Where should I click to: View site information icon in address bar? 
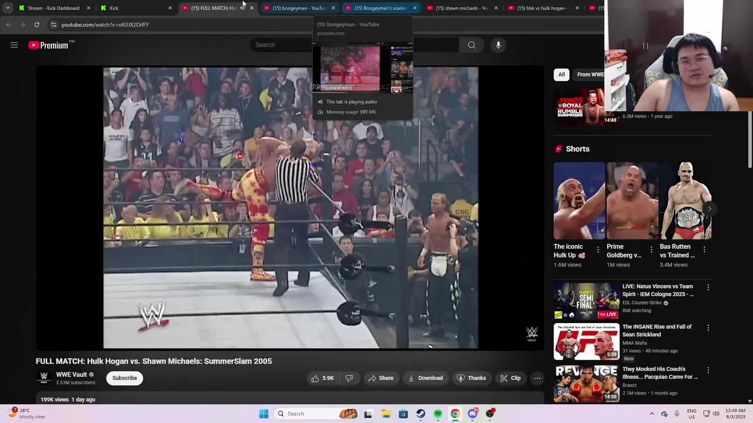(x=54, y=25)
